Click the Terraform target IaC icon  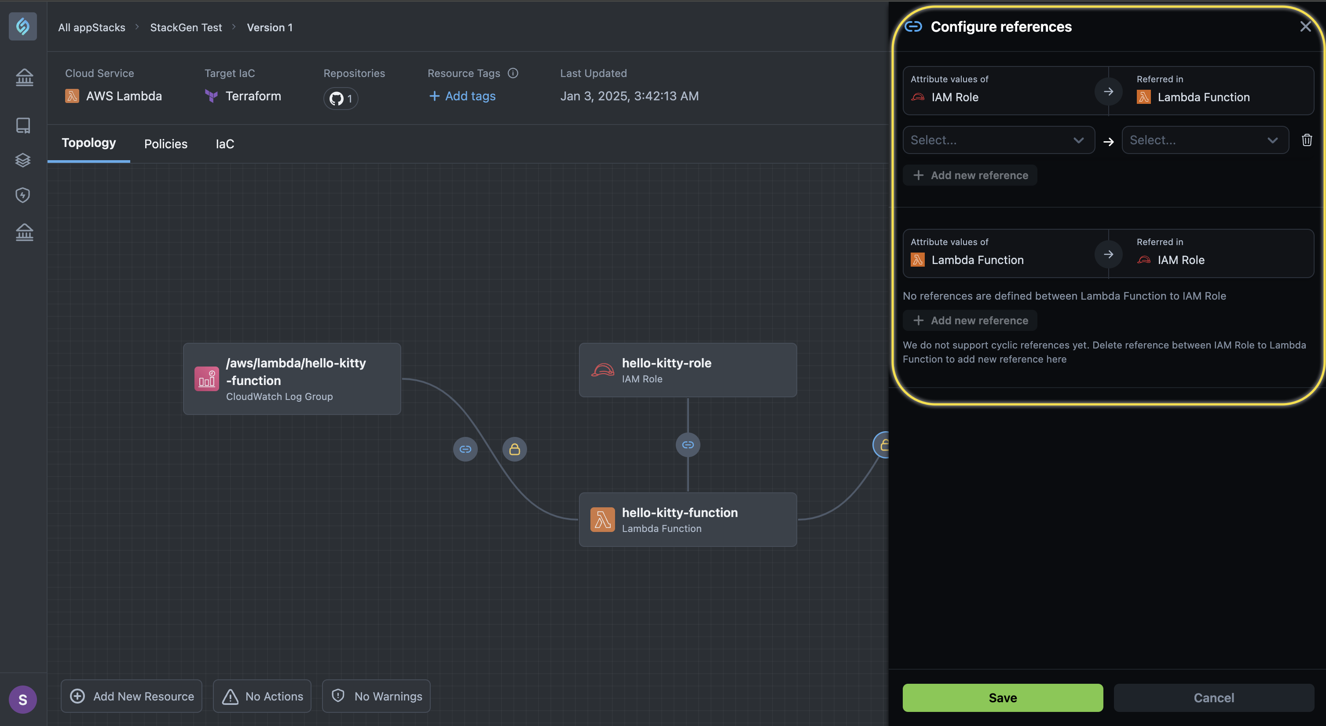coord(211,96)
